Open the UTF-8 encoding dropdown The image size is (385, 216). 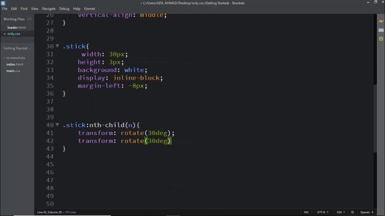point(322,212)
